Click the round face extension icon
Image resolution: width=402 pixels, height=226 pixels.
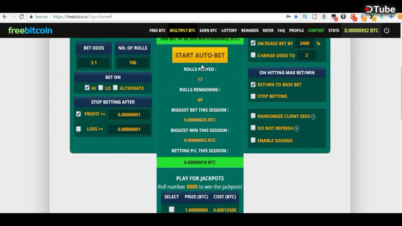tap(344, 17)
